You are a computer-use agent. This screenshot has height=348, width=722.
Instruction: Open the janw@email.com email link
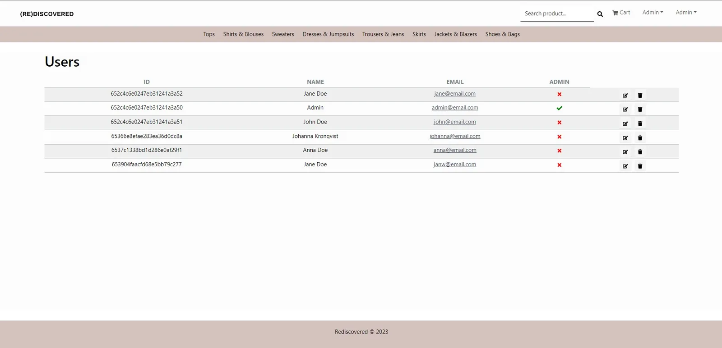click(x=455, y=165)
